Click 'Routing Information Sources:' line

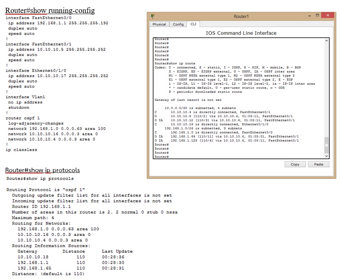point(51,246)
